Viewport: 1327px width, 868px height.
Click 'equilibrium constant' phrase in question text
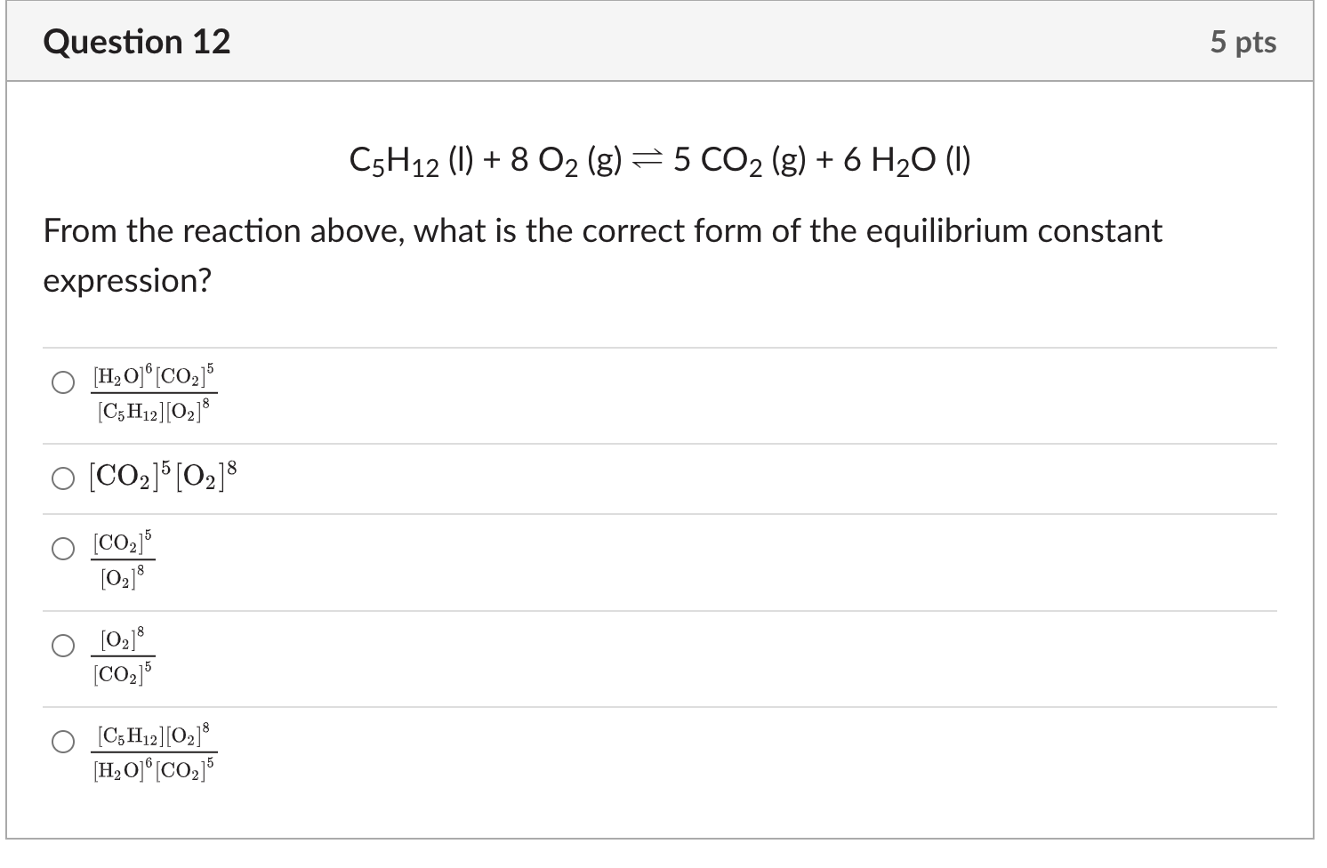(1014, 231)
